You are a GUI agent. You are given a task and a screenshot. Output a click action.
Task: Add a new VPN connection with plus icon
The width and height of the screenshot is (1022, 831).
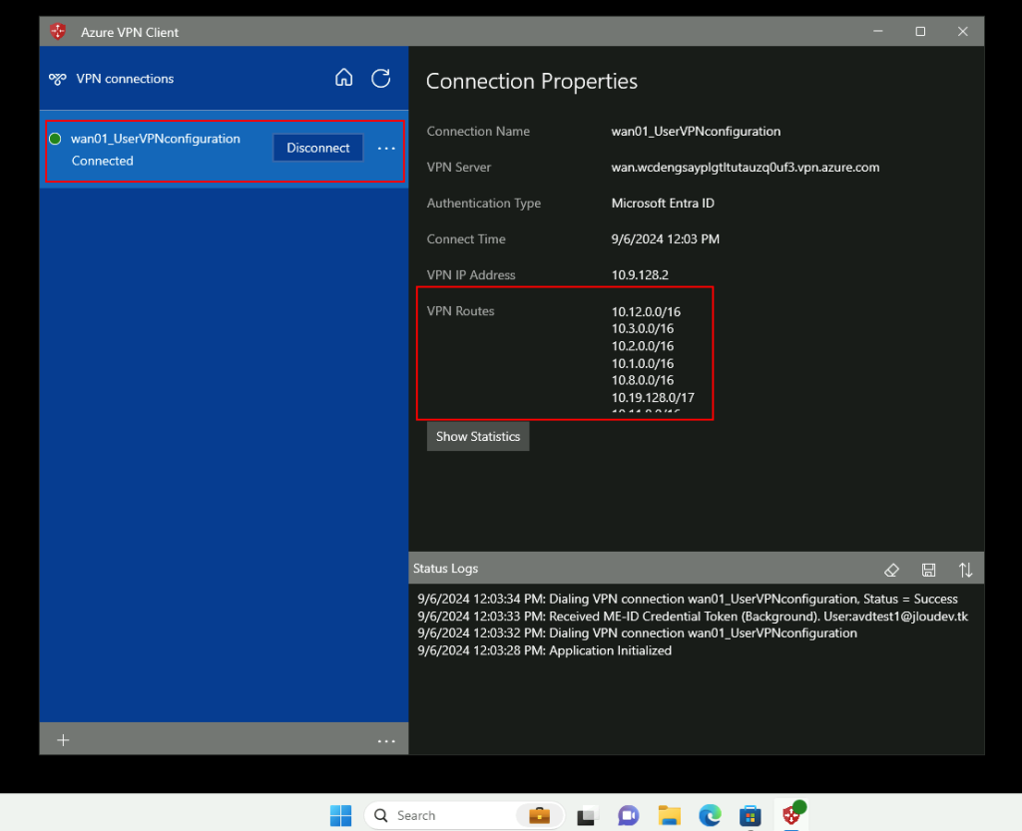pyautogui.click(x=63, y=740)
